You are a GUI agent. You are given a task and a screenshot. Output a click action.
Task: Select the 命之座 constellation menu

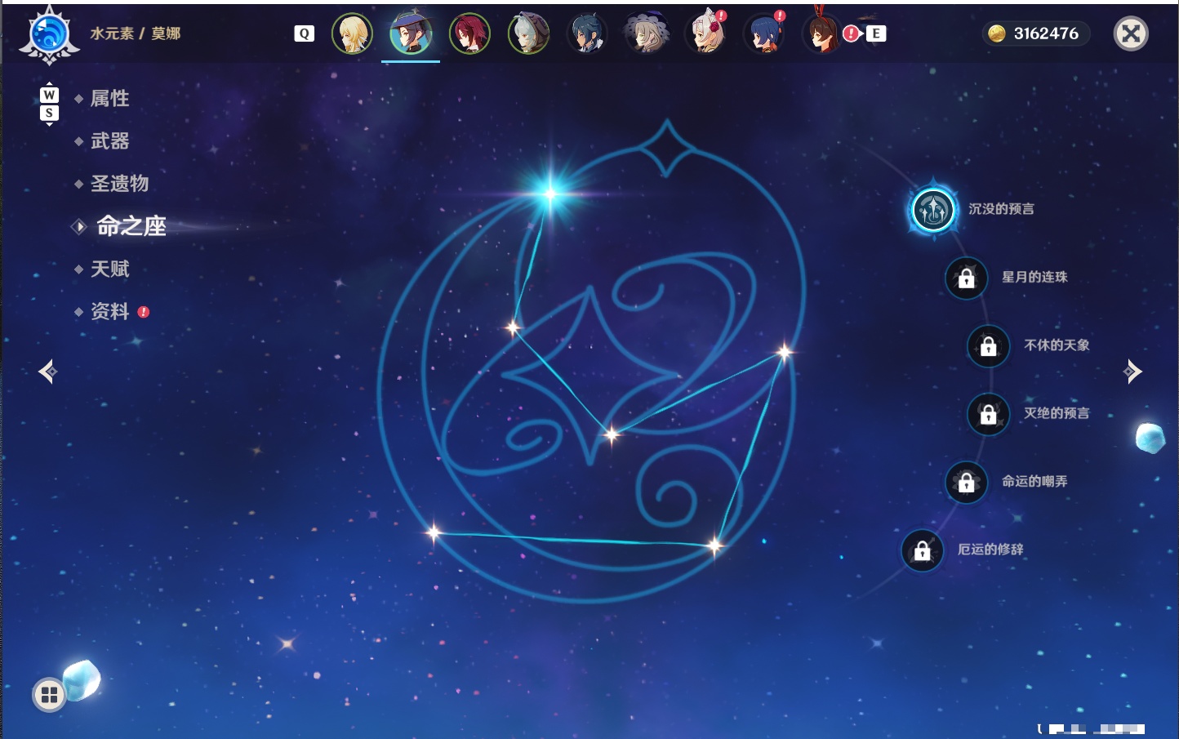click(131, 226)
